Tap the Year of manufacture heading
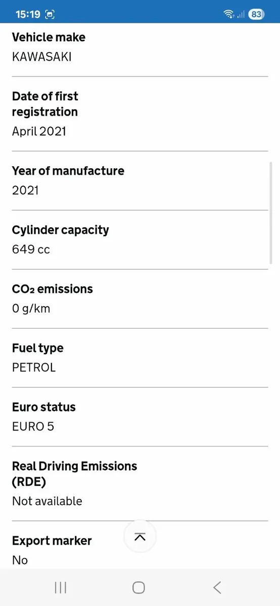280x606 pixels. pyautogui.click(x=68, y=171)
